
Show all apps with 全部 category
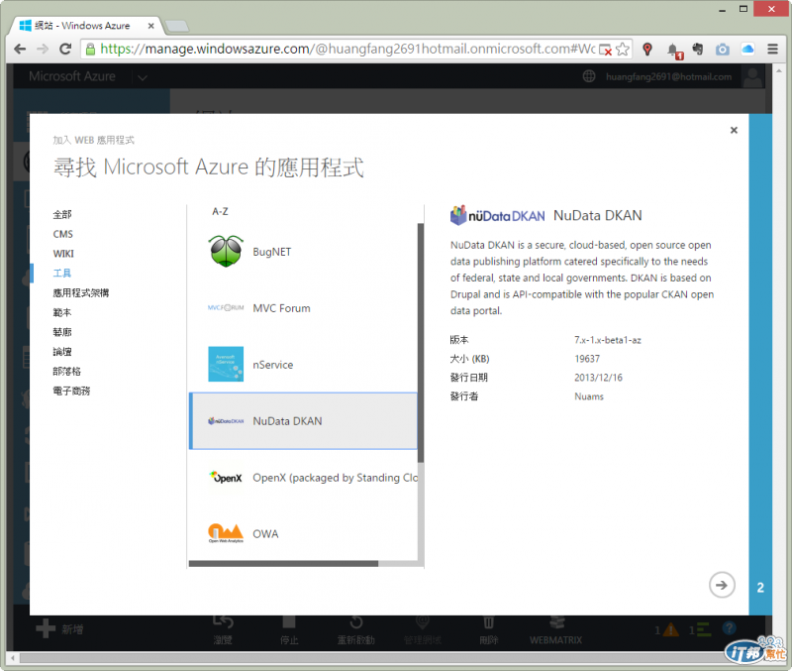(x=62, y=214)
